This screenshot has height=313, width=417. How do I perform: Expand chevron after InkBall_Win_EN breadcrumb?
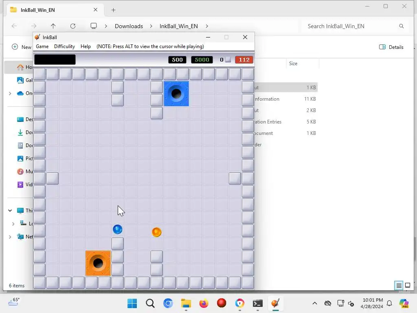(x=207, y=26)
